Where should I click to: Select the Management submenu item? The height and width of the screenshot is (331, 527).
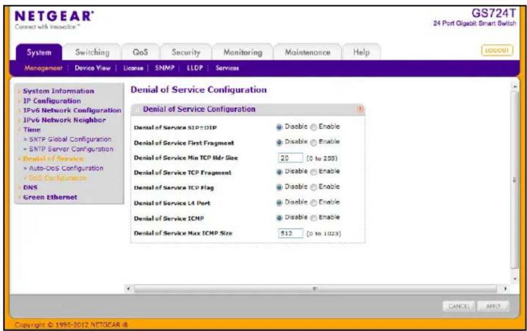coord(43,68)
